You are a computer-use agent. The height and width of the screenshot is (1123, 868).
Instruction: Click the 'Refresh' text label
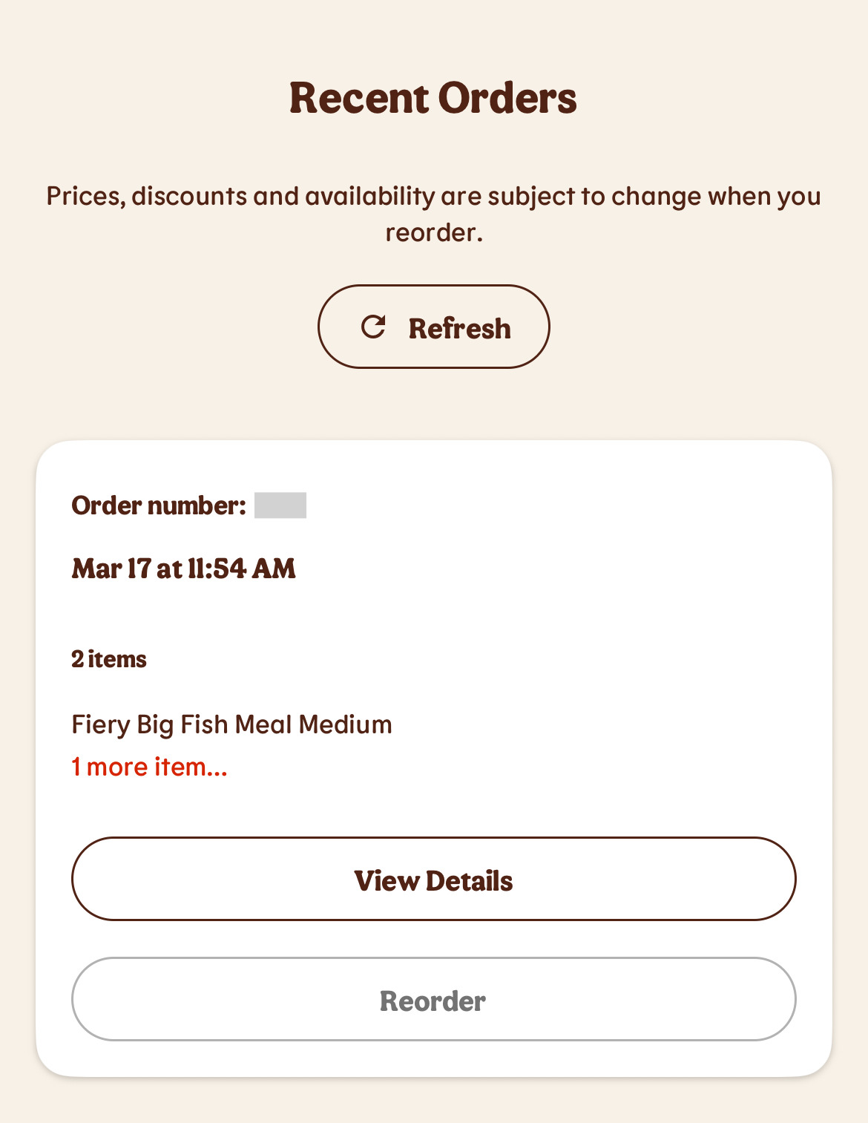tap(460, 328)
